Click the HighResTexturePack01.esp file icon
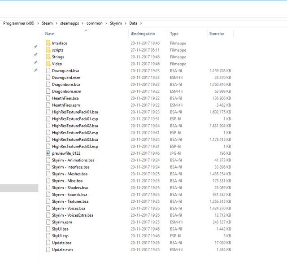287x270 pixels. (x=48, y=119)
